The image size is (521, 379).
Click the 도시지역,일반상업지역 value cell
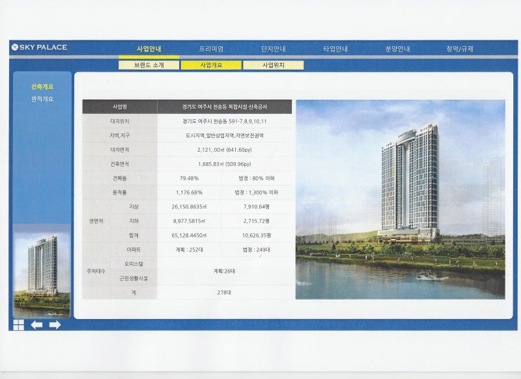pos(225,135)
